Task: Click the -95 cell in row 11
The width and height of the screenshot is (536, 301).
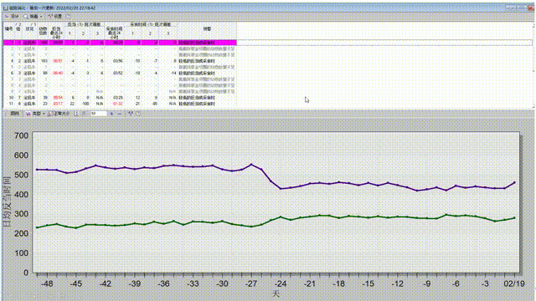Action: click(155, 104)
